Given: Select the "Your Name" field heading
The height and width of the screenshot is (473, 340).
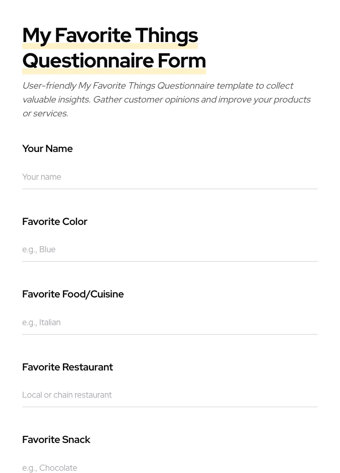Looking at the screenshot, I should coord(47,148).
